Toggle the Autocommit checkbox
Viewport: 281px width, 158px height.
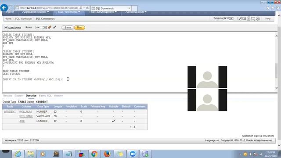(6, 27)
